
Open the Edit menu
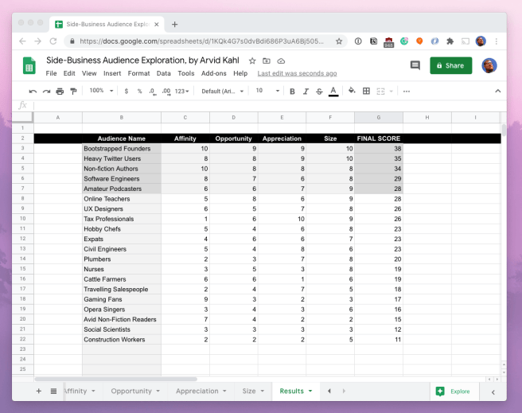[69, 73]
